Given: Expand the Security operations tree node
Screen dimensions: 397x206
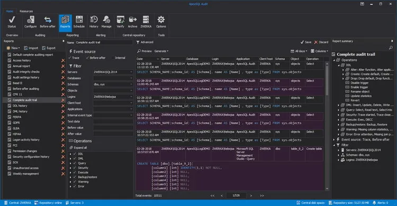Looking at the screenshot, I should (70, 168).
